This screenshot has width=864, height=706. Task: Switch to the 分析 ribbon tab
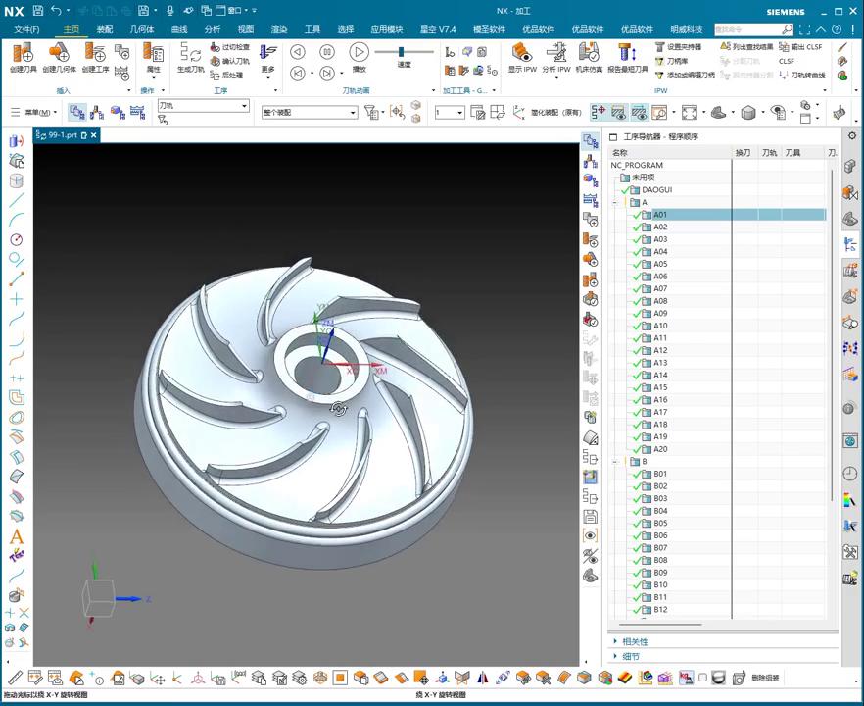[x=213, y=29]
